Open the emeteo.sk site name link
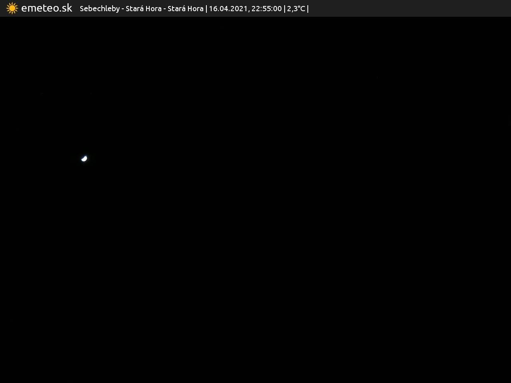The image size is (511, 383). click(x=46, y=8)
